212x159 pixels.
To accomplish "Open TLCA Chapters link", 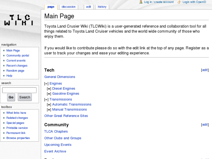I will pos(56,132).
